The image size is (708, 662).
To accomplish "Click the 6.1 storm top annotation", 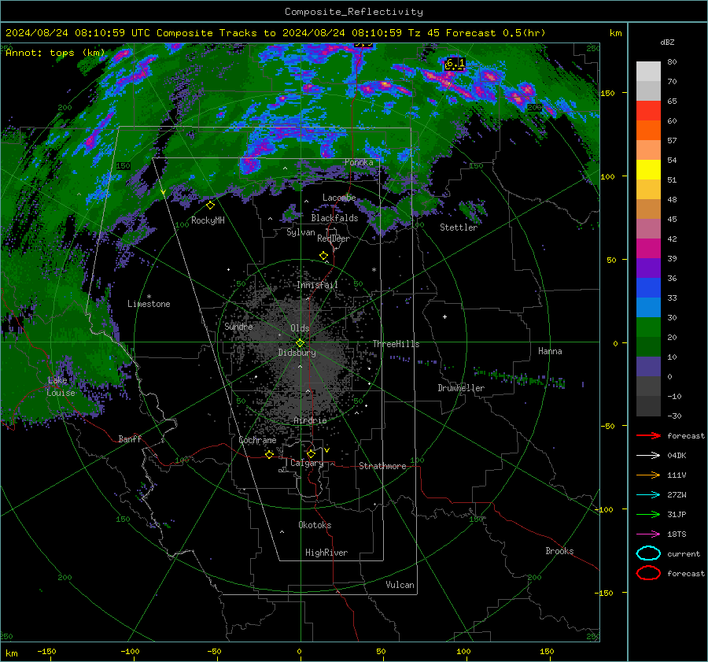I will coord(455,64).
